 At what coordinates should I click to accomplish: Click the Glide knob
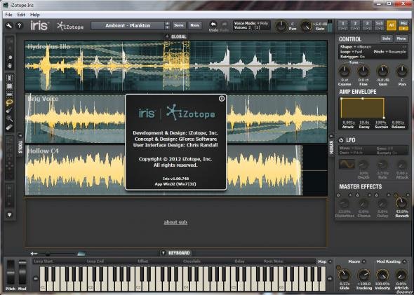click(345, 275)
